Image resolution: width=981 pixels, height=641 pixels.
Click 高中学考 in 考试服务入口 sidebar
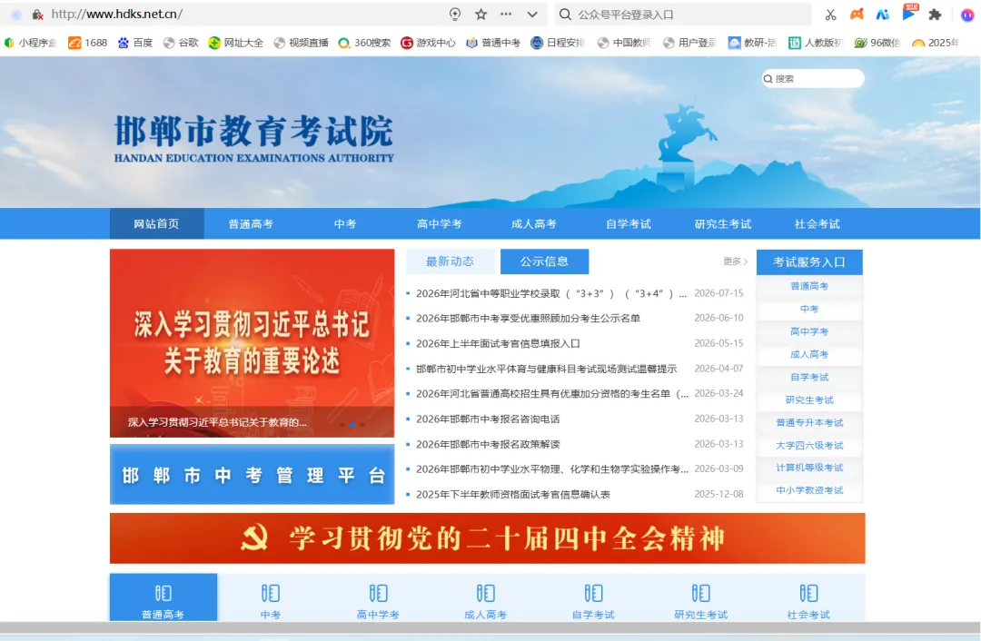(809, 331)
